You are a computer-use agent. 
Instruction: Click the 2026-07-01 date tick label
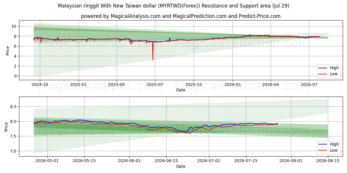[x=209, y=161]
